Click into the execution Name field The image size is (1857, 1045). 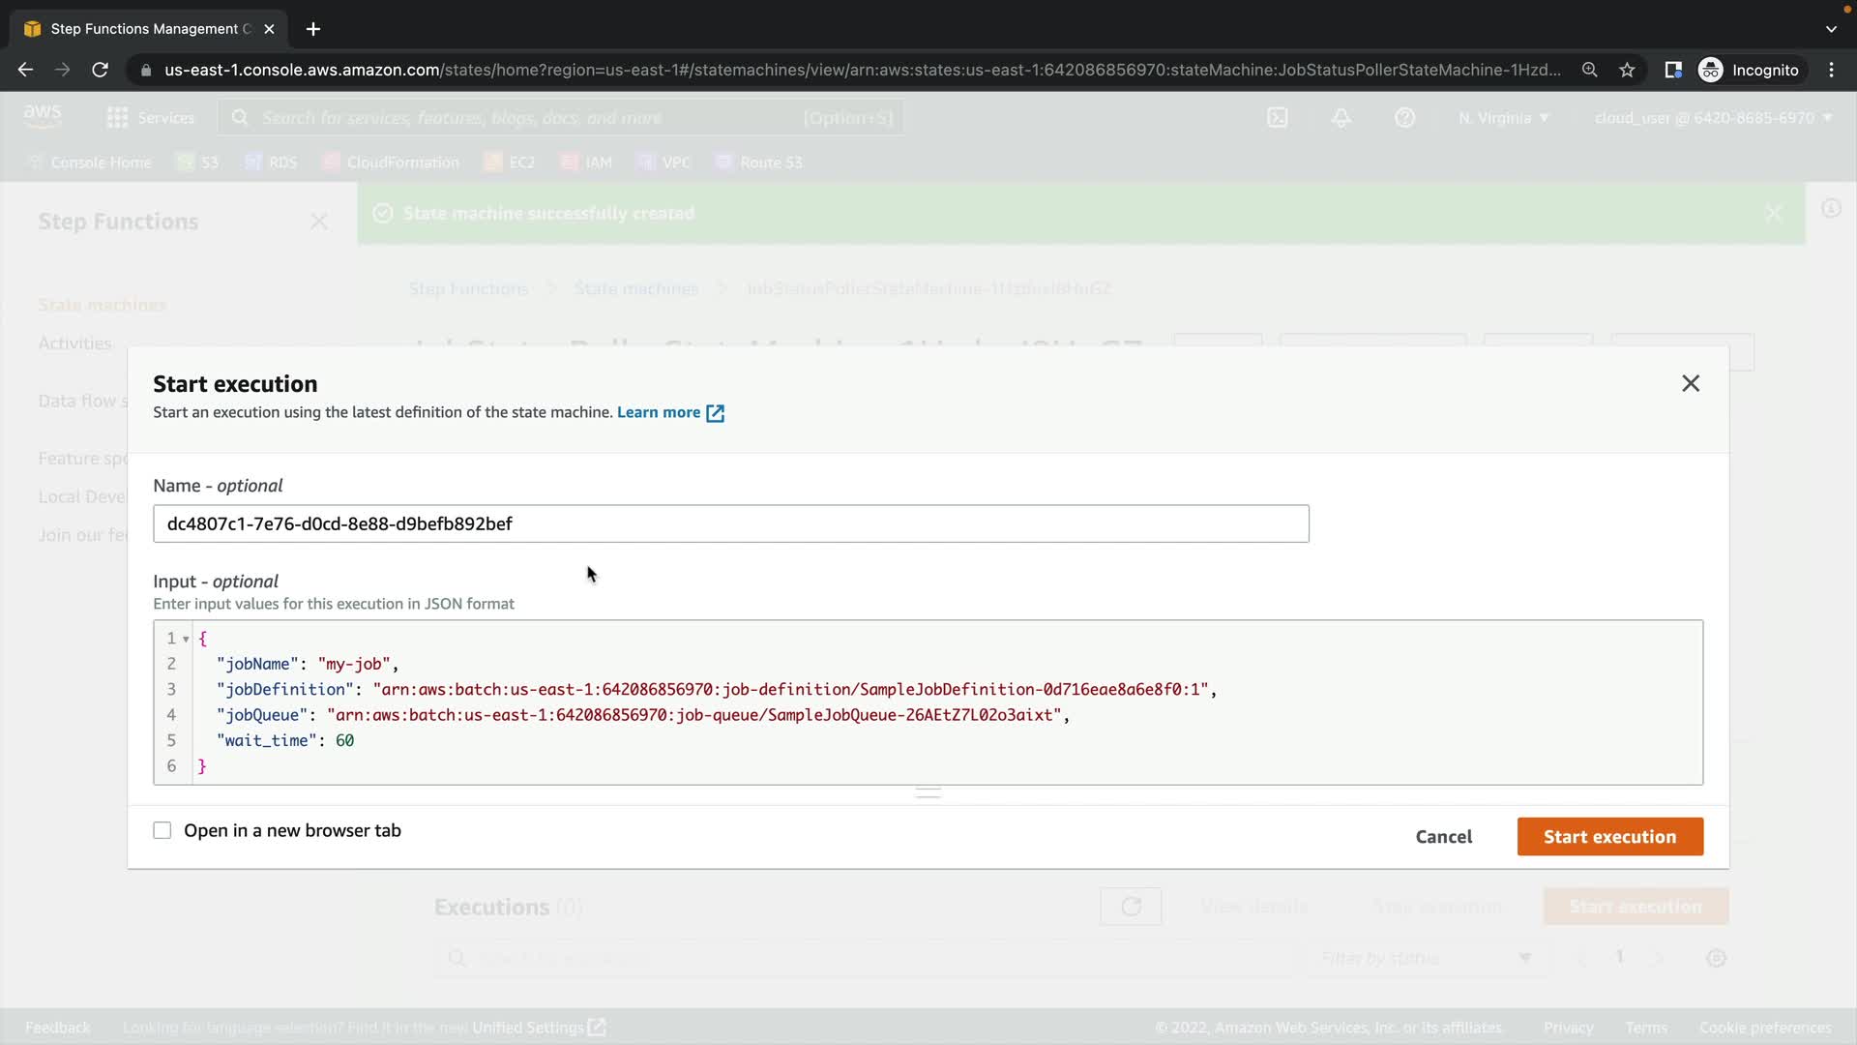coord(730,523)
